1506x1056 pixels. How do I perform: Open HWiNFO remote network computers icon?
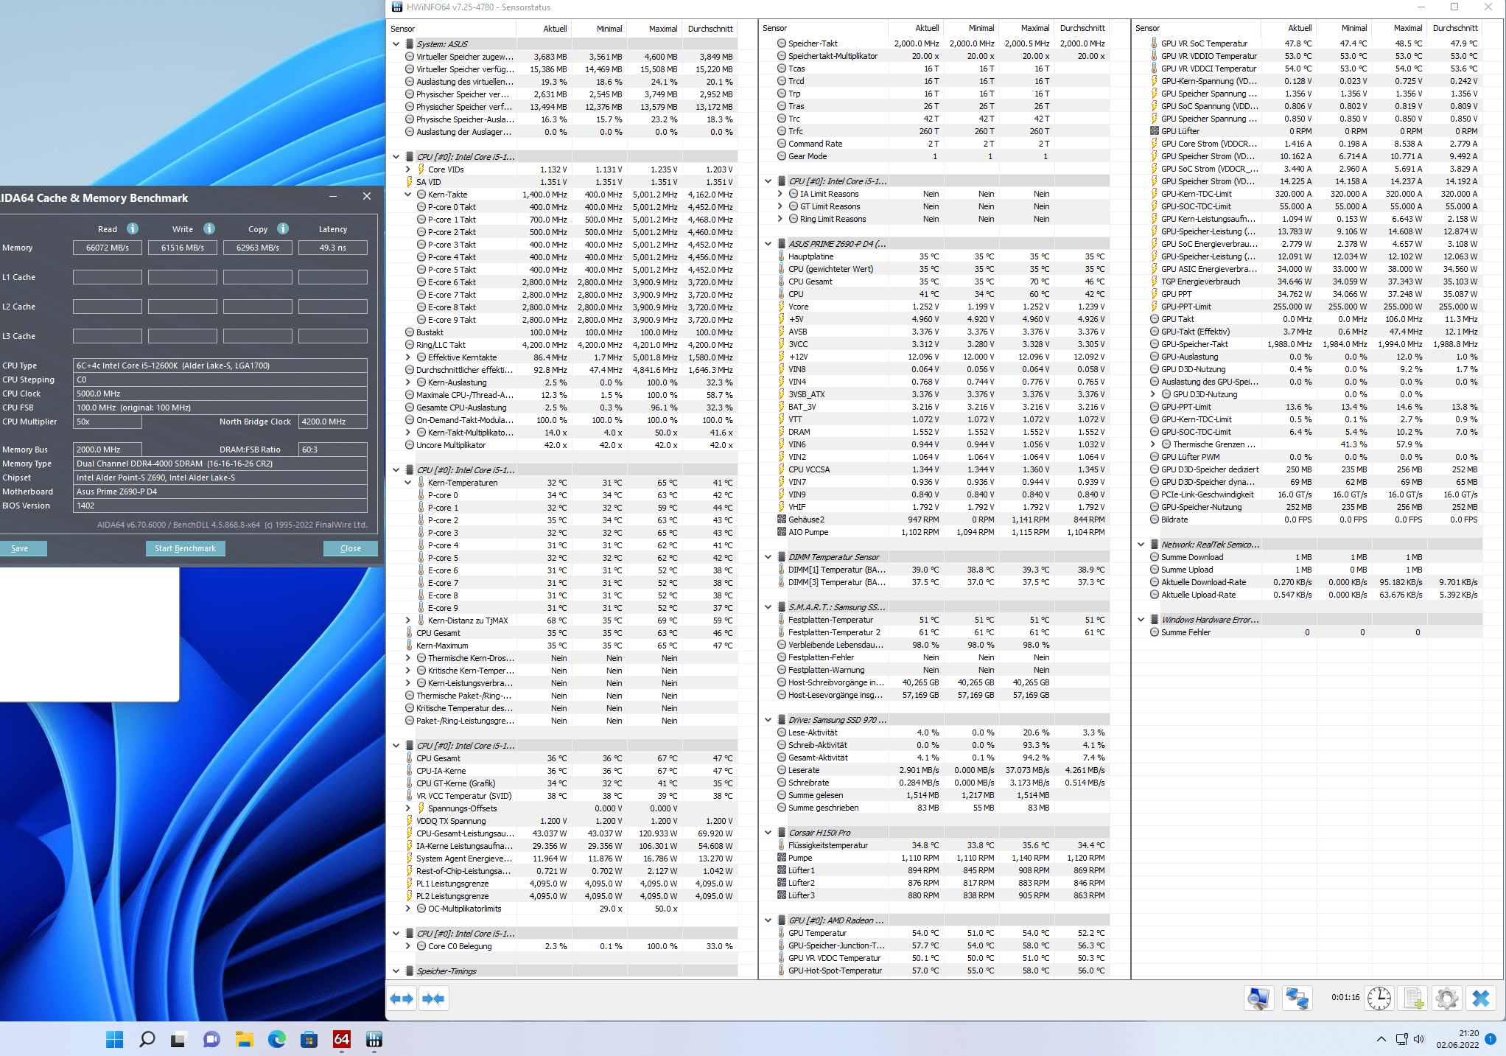pyautogui.click(x=1297, y=999)
